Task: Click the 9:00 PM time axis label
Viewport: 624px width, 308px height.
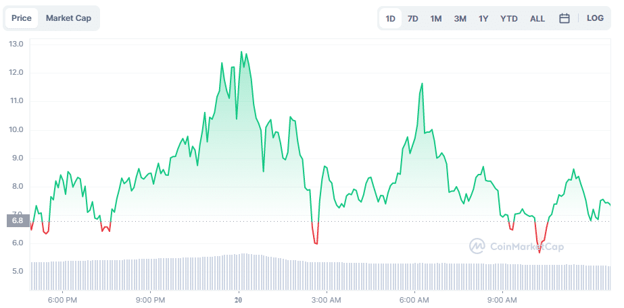Action: tap(151, 299)
